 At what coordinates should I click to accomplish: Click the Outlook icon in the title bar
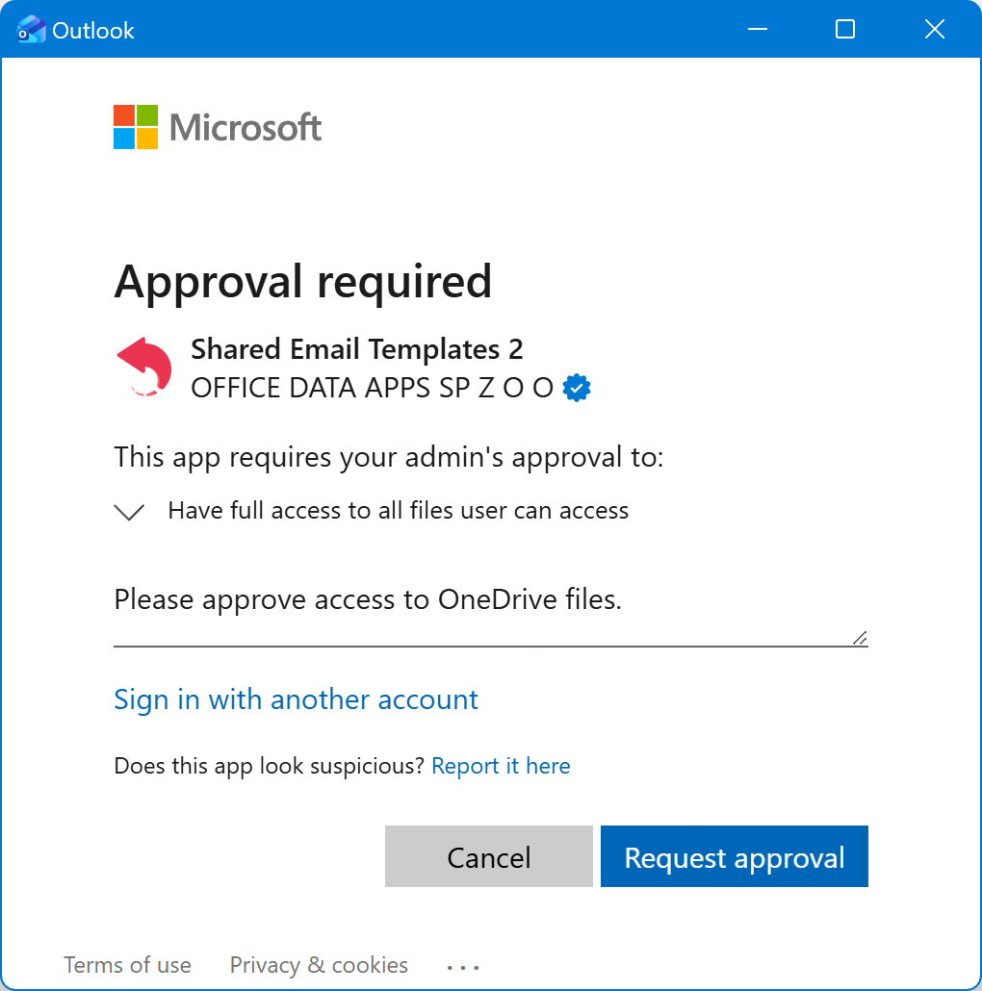tap(31, 29)
